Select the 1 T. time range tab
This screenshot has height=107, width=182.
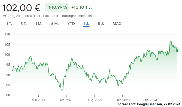(9, 24)
